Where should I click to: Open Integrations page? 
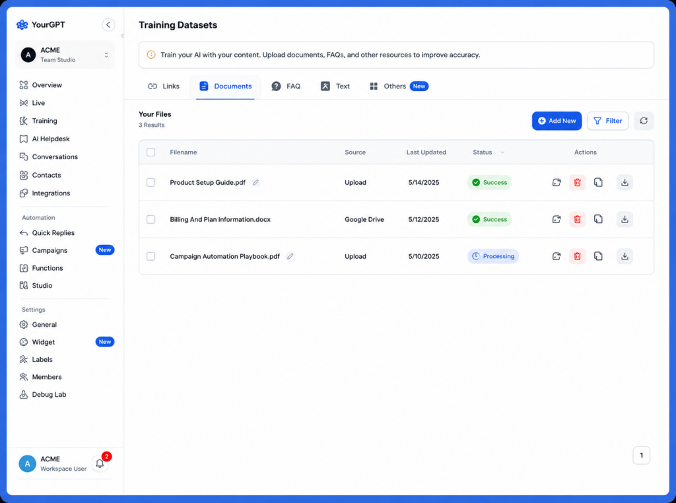45,193
